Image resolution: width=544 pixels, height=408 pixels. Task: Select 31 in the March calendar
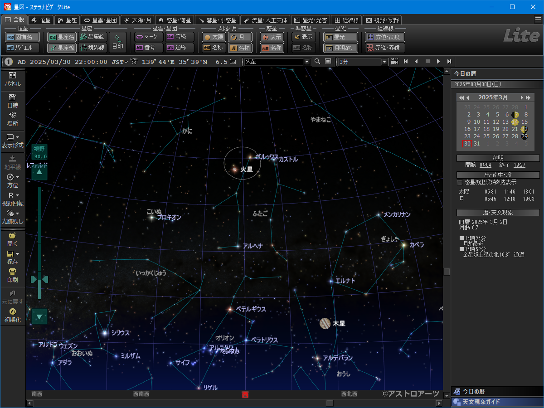click(476, 143)
